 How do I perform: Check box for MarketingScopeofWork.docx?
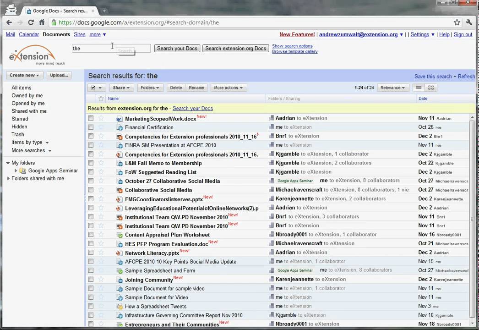pyautogui.click(x=91, y=118)
